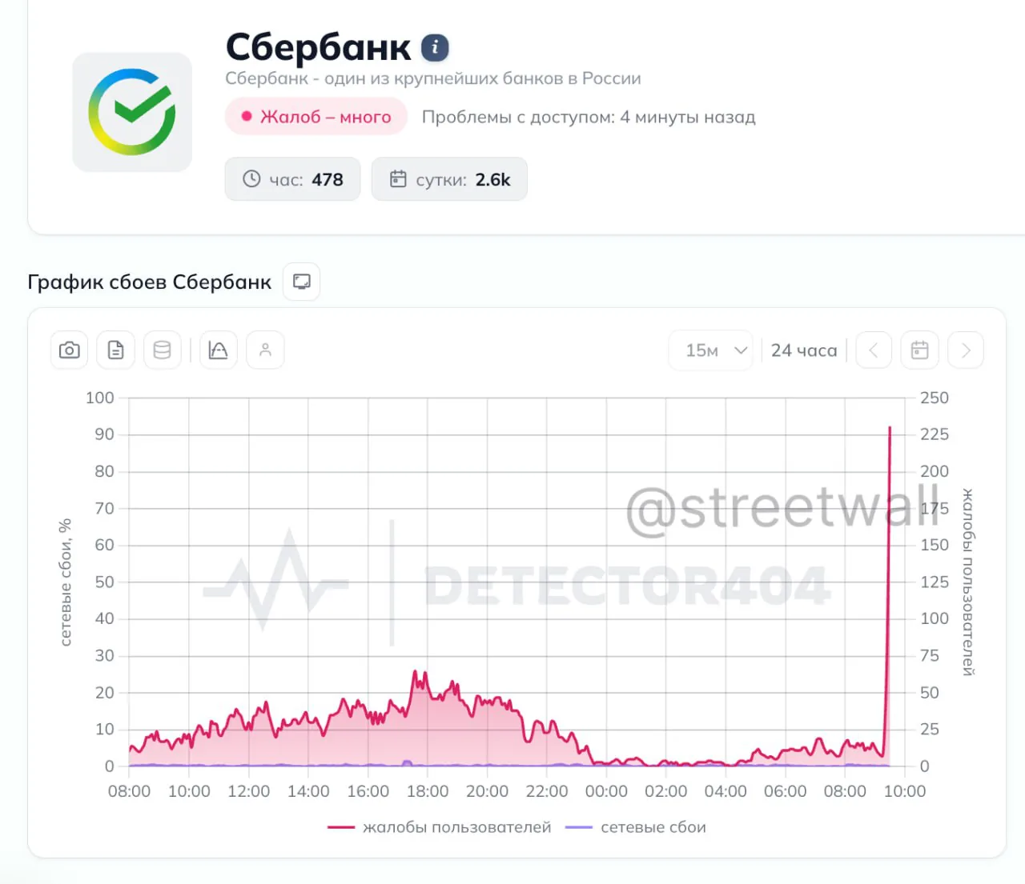Select the 24 часа time range
Image resolution: width=1025 pixels, height=884 pixels.
(804, 350)
